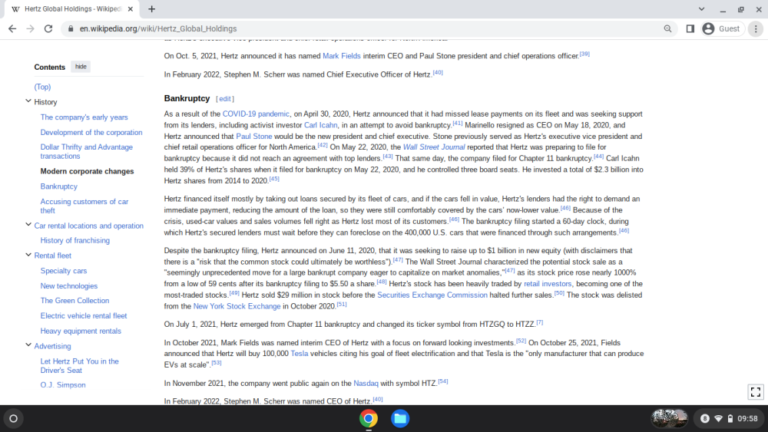The image size is (768, 432).
Task: Select the Hertz Global Holdings tab
Action: (x=71, y=8)
